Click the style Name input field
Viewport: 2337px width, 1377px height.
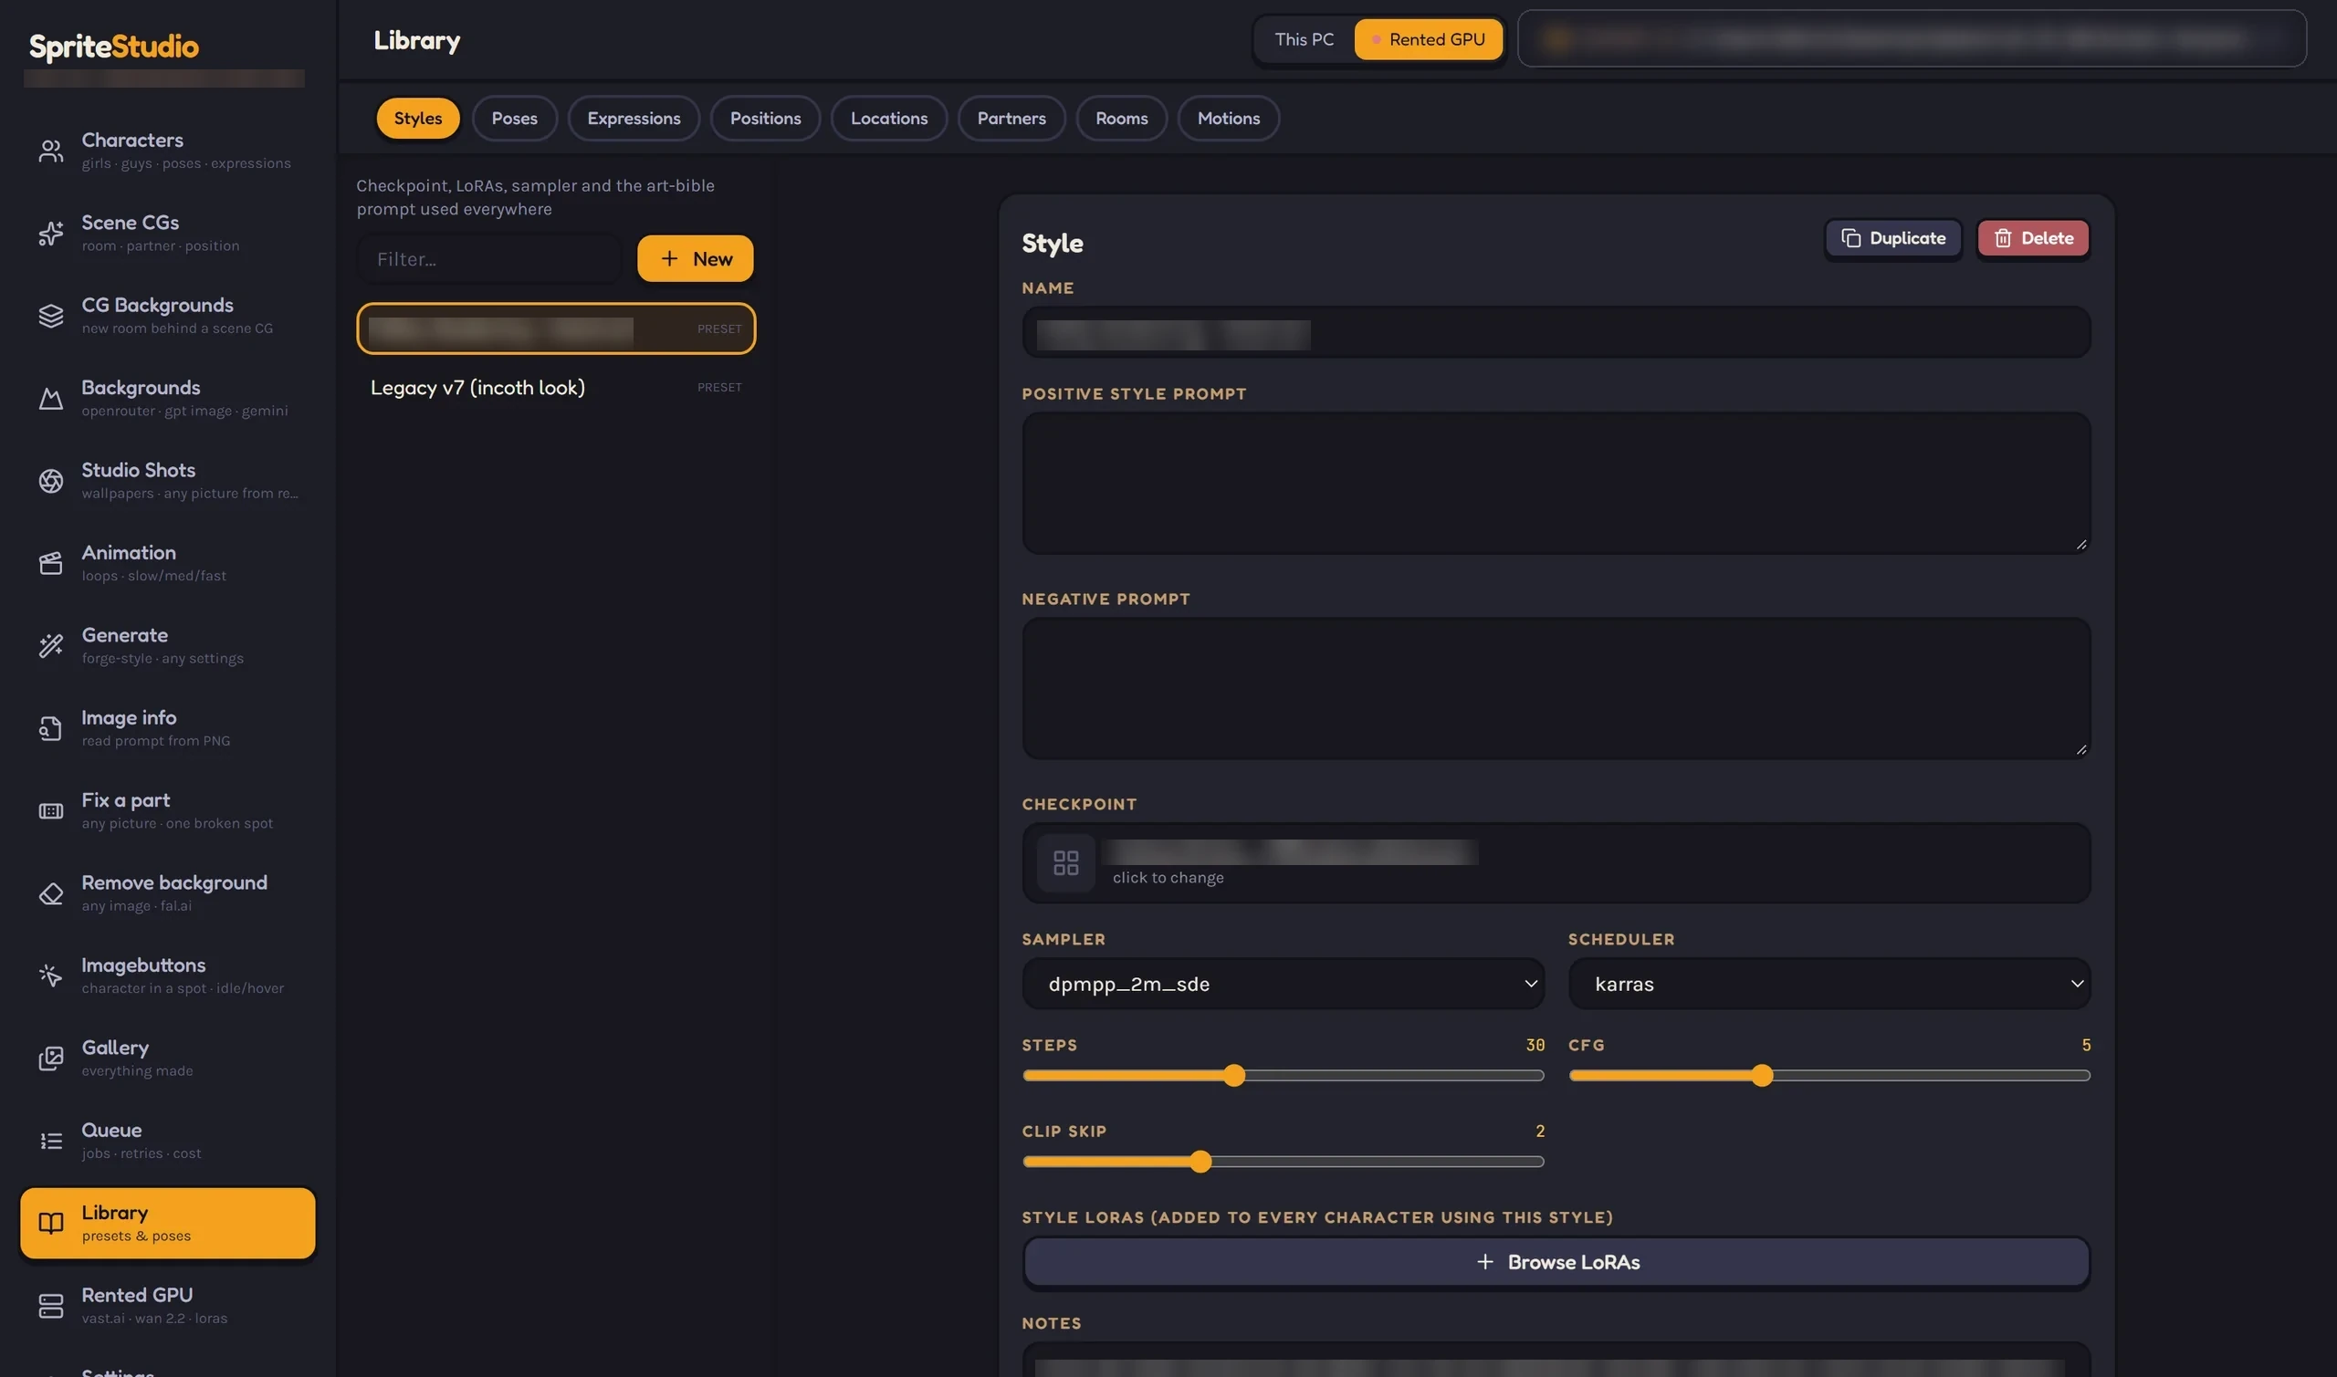point(1556,333)
